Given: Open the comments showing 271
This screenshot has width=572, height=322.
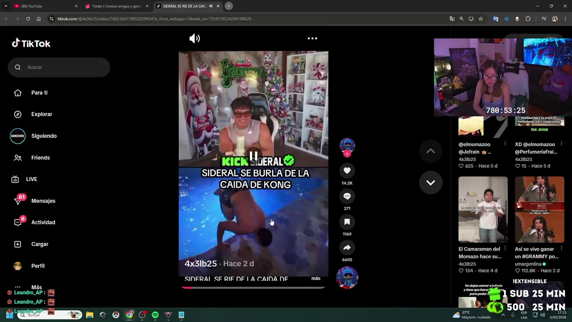Looking at the screenshot, I should point(347,196).
